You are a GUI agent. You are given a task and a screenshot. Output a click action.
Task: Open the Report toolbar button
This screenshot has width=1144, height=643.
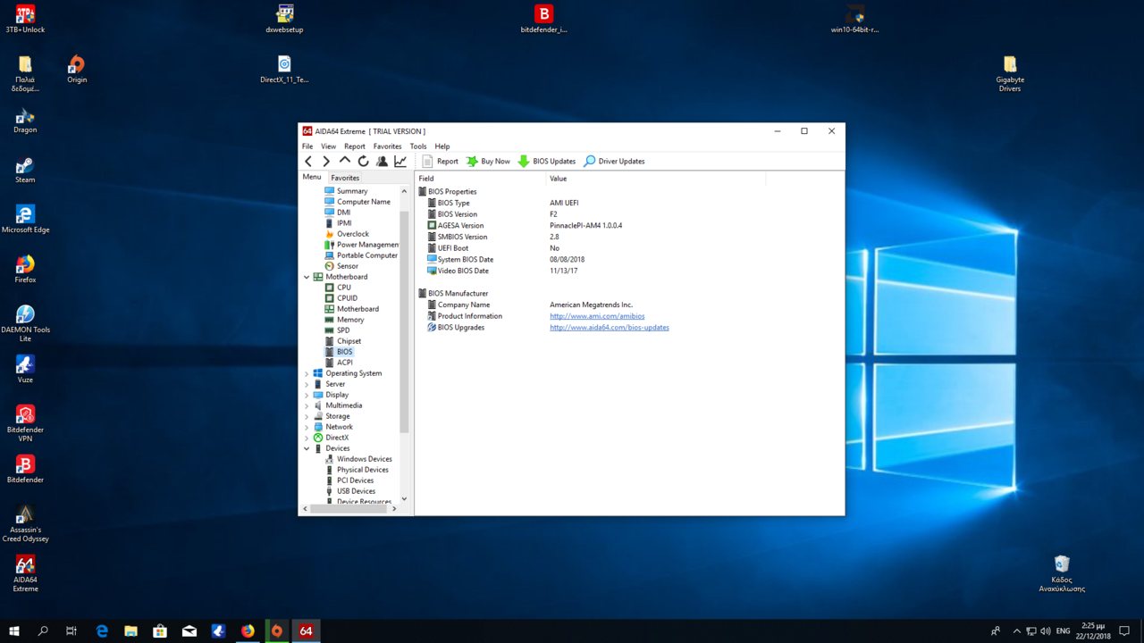pos(440,162)
